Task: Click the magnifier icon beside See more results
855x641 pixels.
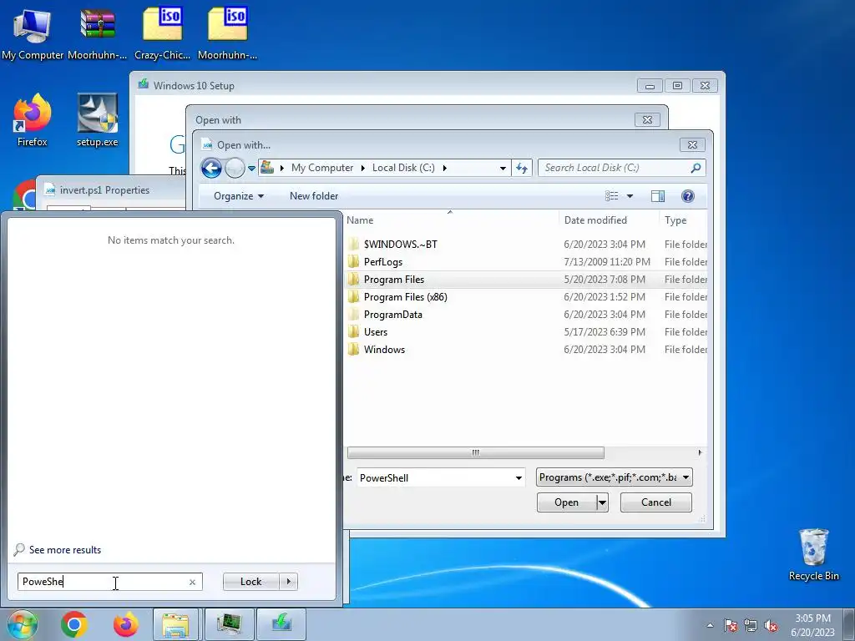Action: tap(19, 549)
